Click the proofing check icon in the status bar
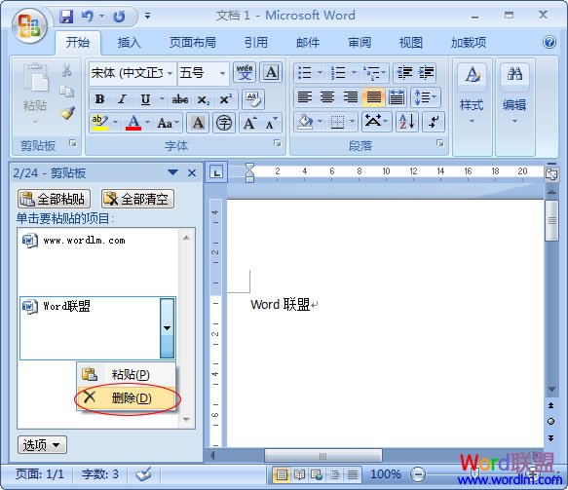Image resolution: width=568 pixels, height=490 pixels. tap(143, 473)
